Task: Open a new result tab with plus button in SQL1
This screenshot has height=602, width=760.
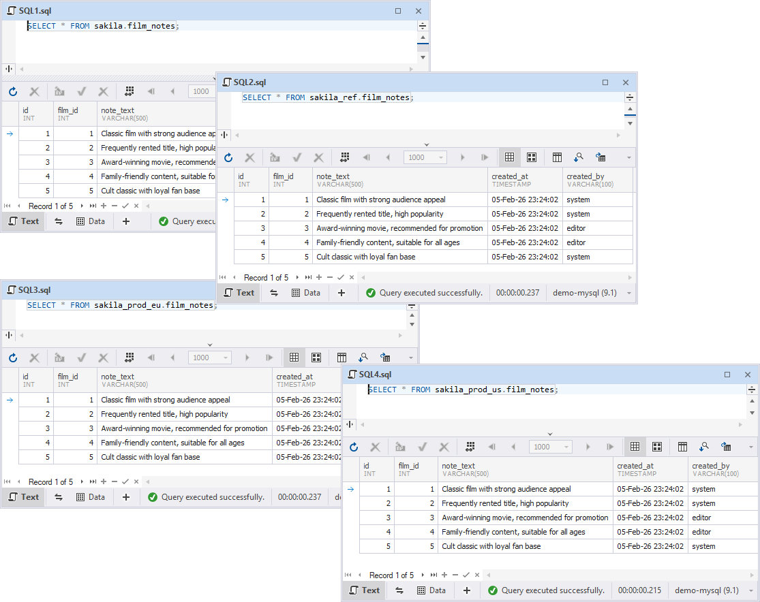Action: click(x=125, y=221)
